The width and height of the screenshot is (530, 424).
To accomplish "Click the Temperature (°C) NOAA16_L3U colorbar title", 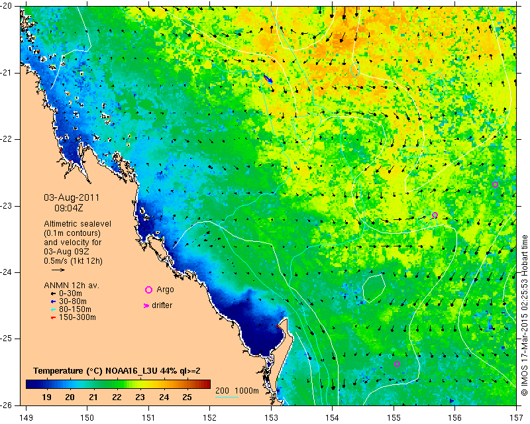I will [117, 371].
